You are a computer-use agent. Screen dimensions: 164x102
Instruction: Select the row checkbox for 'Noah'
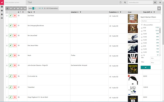pos(7,55)
